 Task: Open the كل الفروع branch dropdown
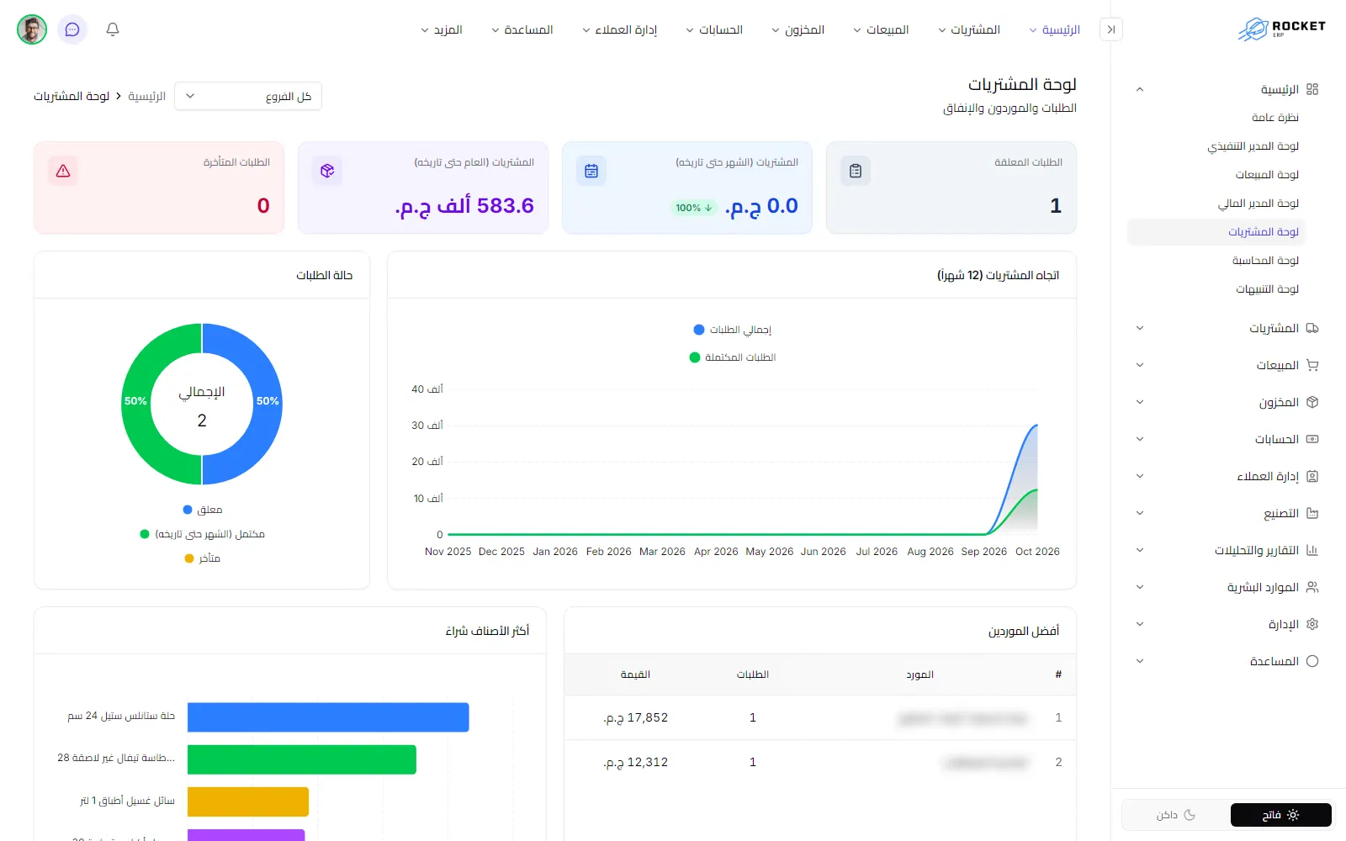248,96
